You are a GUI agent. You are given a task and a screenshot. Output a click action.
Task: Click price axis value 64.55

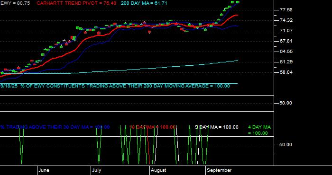coord(286,51)
